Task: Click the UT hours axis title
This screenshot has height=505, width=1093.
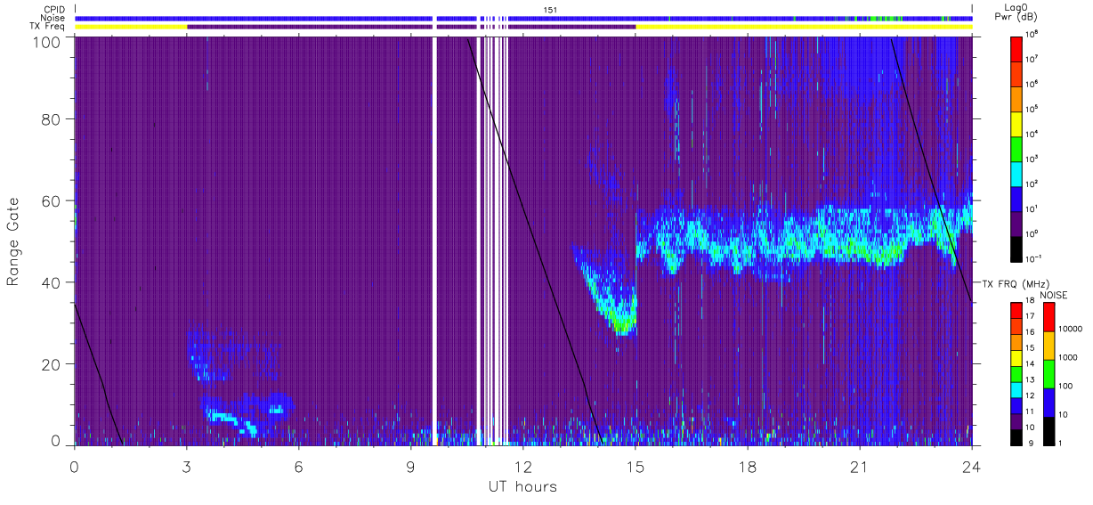Action: [522, 486]
